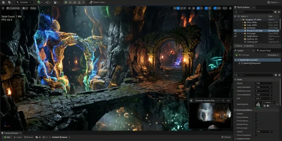
Task: Open the green add-content globe dropdown
Action: pos(40,2)
